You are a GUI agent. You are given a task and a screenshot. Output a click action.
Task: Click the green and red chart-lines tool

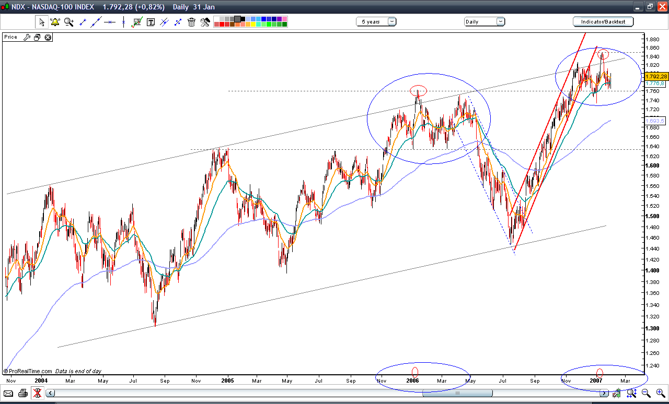point(137,22)
